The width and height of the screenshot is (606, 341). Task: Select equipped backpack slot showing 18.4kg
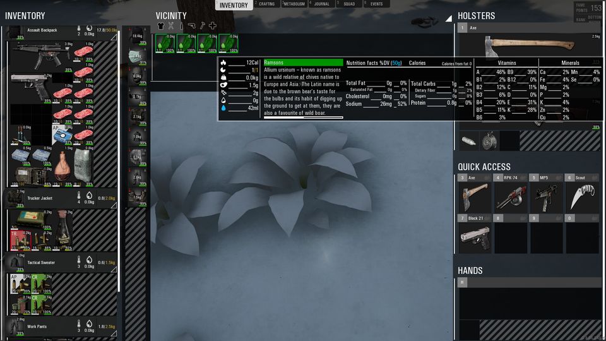(x=137, y=35)
